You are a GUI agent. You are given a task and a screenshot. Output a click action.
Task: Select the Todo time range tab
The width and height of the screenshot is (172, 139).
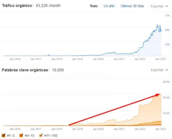point(94,6)
